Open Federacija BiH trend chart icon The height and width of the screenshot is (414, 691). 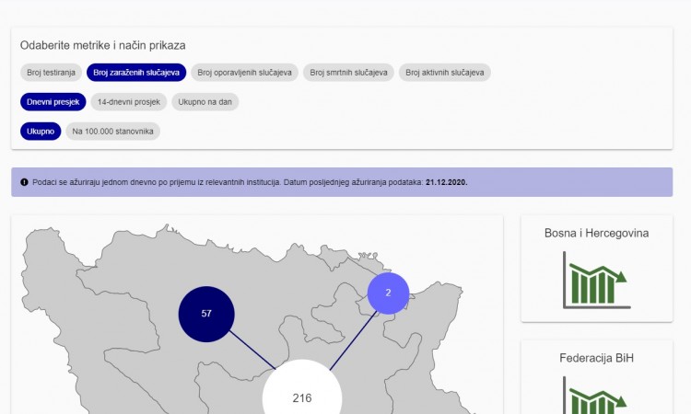(x=595, y=395)
